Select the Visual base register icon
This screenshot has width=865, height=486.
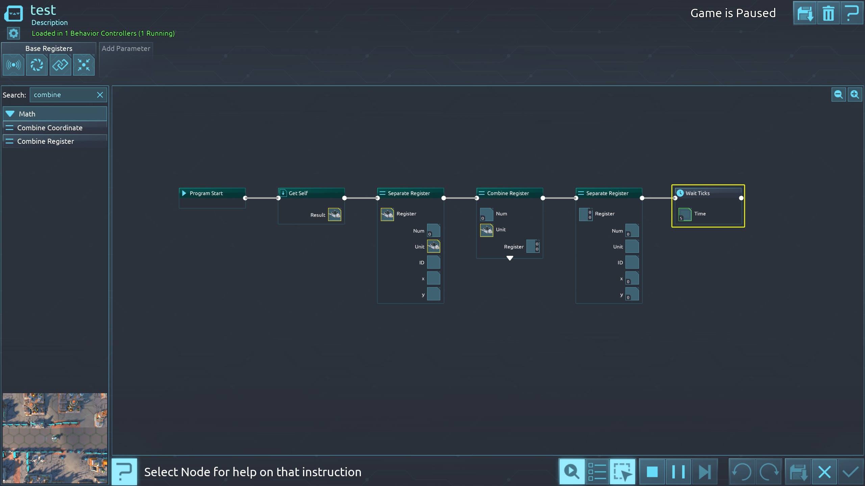click(37, 65)
